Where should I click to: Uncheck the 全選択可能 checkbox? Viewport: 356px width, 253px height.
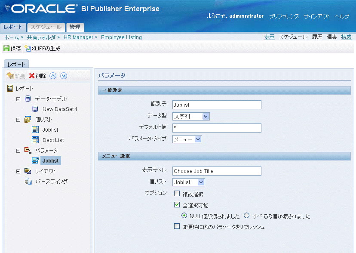(177, 205)
